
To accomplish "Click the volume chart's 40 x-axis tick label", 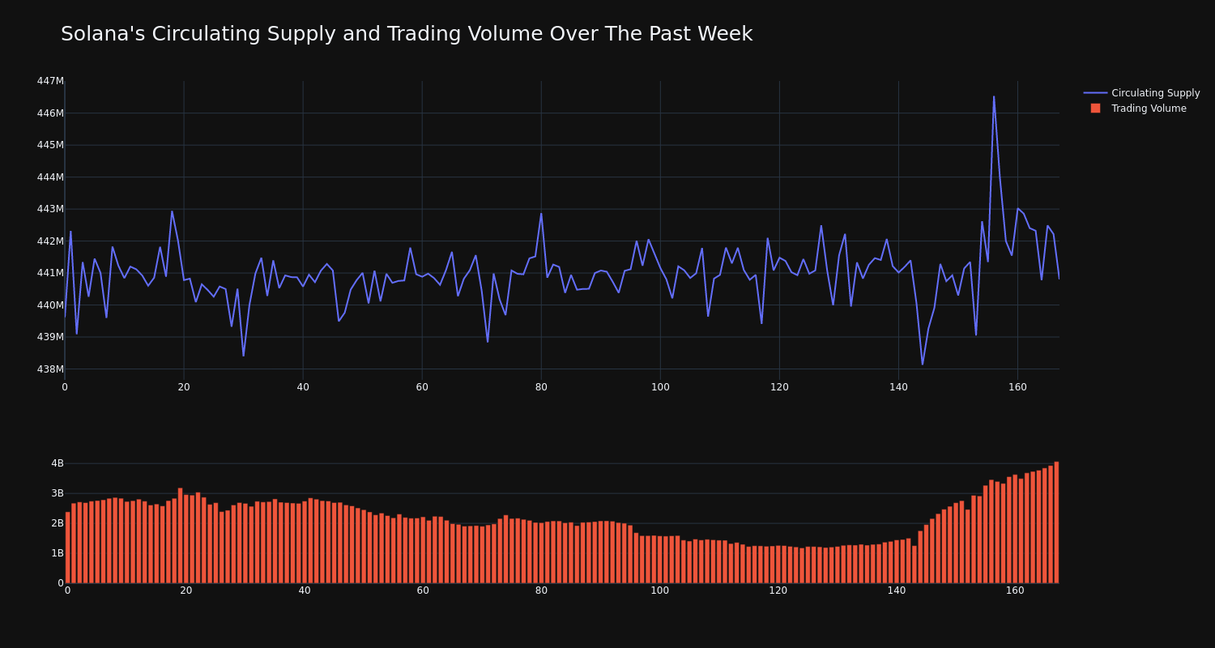I will tap(305, 590).
